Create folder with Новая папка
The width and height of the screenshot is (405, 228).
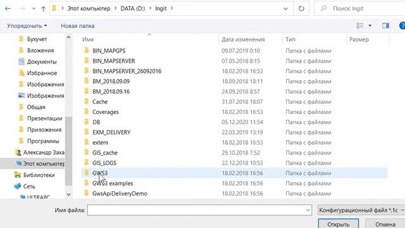[77, 26]
